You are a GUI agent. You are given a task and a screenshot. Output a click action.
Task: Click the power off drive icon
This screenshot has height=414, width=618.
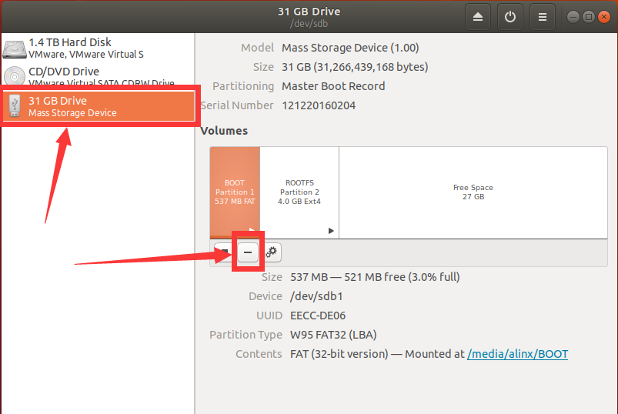(x=510, y=17)
